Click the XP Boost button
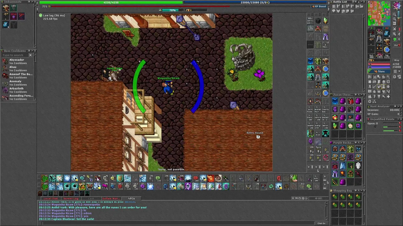 [x=319, y=6]
